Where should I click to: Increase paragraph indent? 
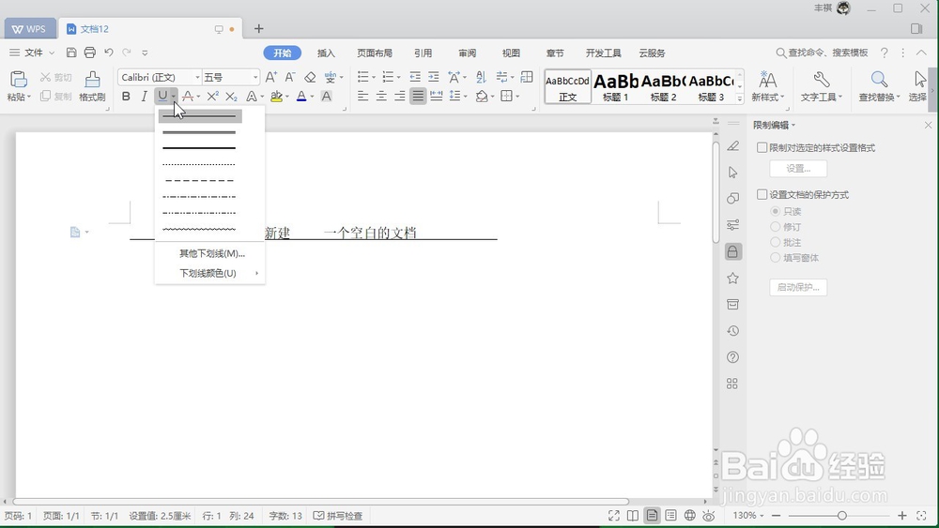[434, 77]
